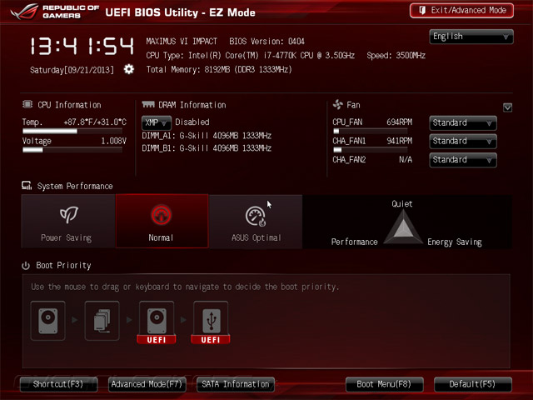Viewport: 533px width, 400px height.
Task: Click the CPU temperature bar
Action: [72, 131]
